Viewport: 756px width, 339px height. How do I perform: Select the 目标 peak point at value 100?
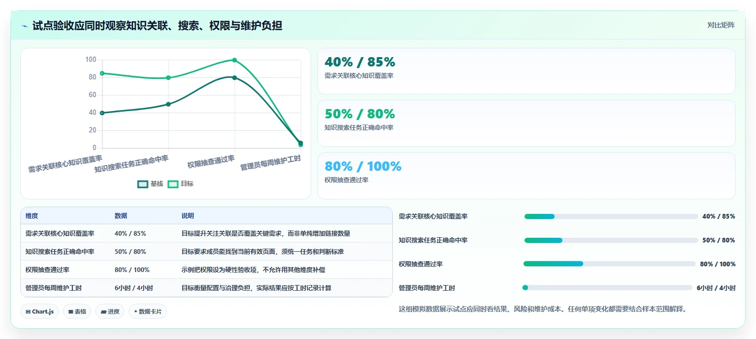click(235, 60)
